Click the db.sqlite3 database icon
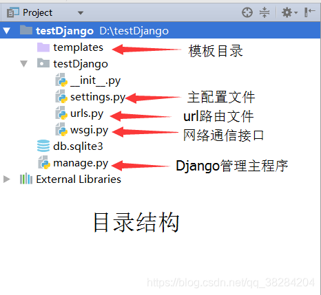321x295 pixels. pos(43,146)
